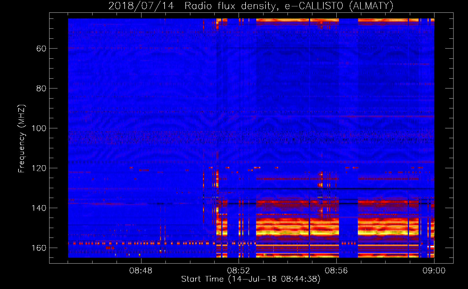The height and width of the screenshot is (289, 468).
Task: Click the 60 frequency tick label
Action: pos(41,49)
